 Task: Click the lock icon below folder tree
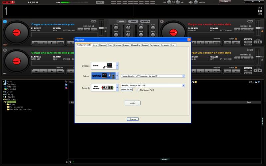[x=66, y=162]
